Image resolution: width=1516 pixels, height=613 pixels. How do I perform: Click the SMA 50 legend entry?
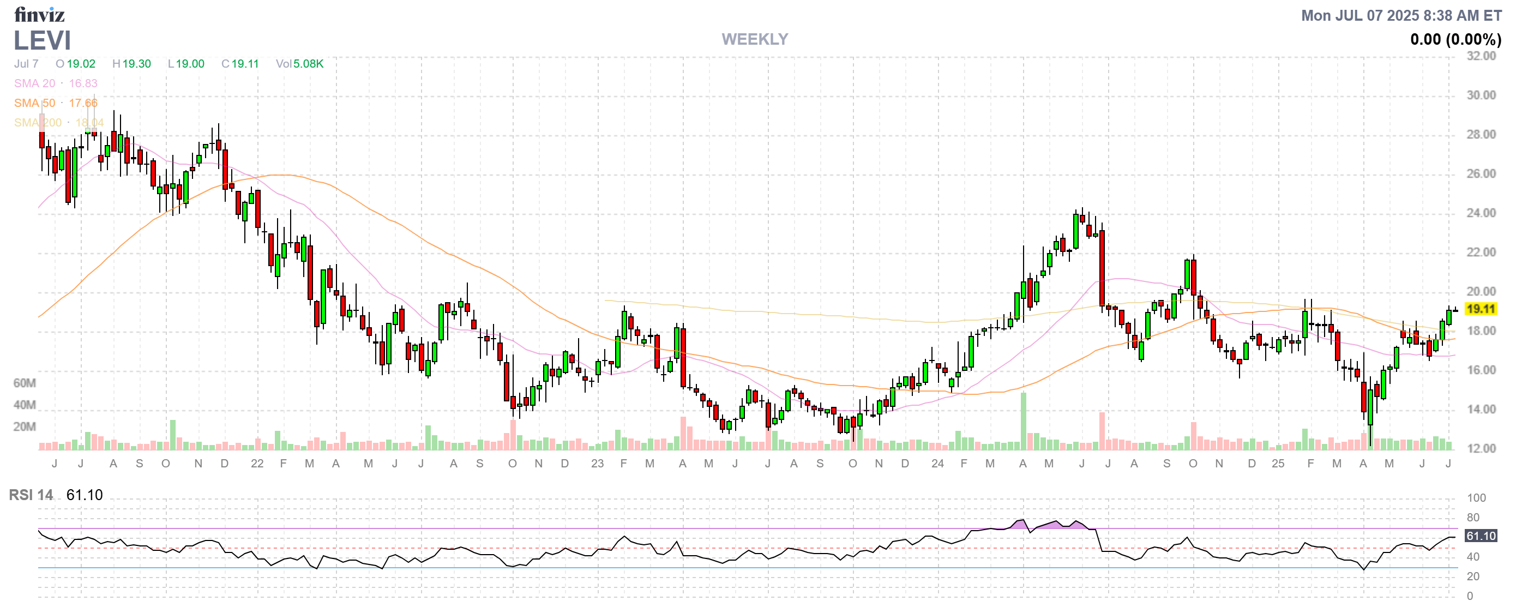click(56, 103)
